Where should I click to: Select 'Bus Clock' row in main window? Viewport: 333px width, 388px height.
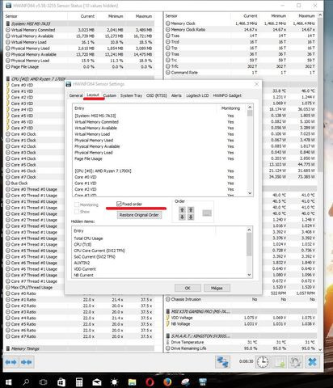pyautogui.click(x=35, y=183)
